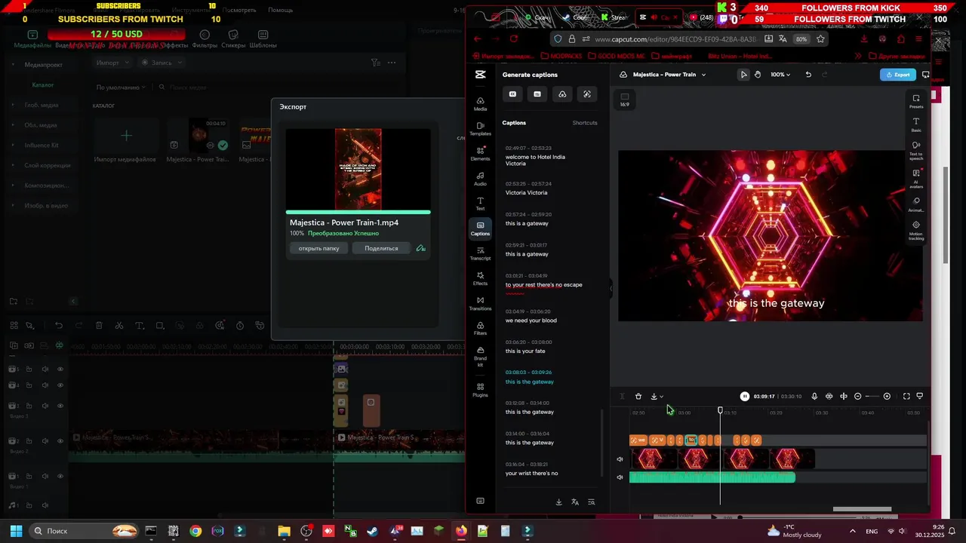Switch to the Фильтры tab in Filmora
The image size is (966, 543).
(205, 39)
